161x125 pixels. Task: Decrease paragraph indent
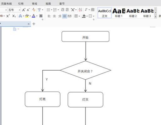(x=63, y=10)
